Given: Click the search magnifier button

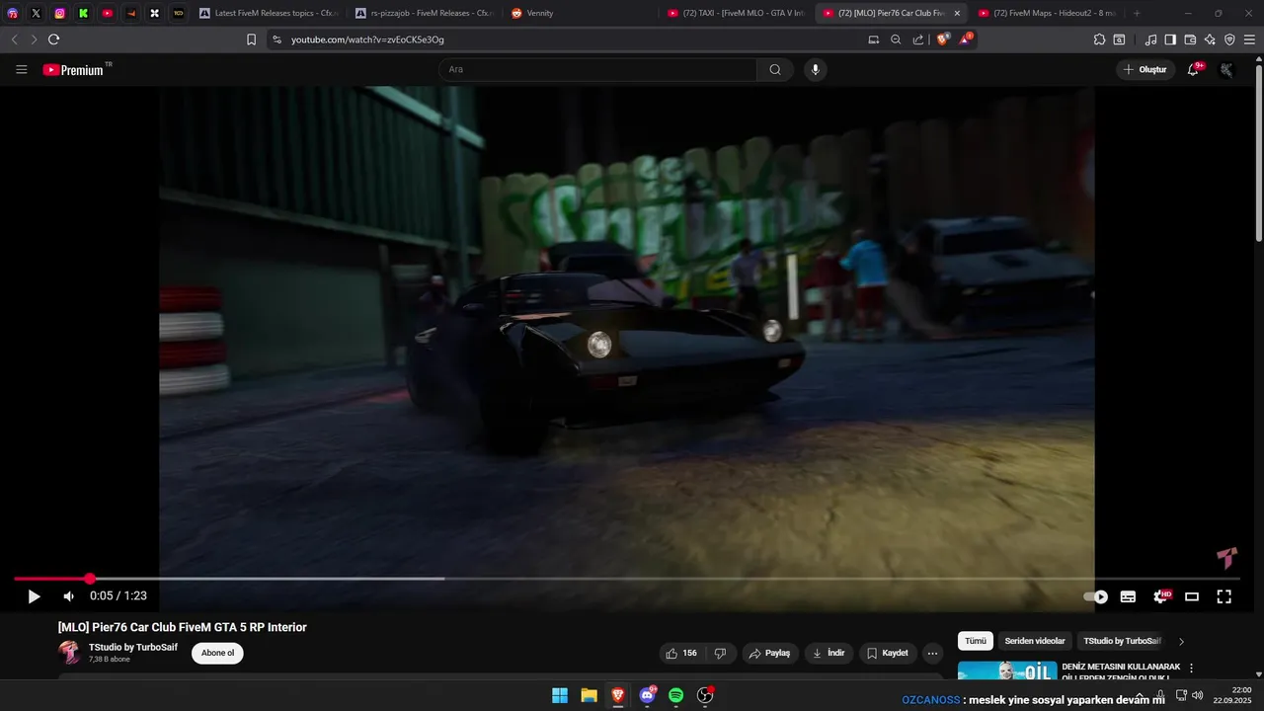Looking at the screenshot, I should [775, 69].
